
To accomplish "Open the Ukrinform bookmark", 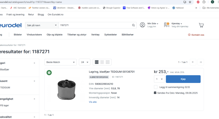I will pyautogui.click(x=64, y=8).
